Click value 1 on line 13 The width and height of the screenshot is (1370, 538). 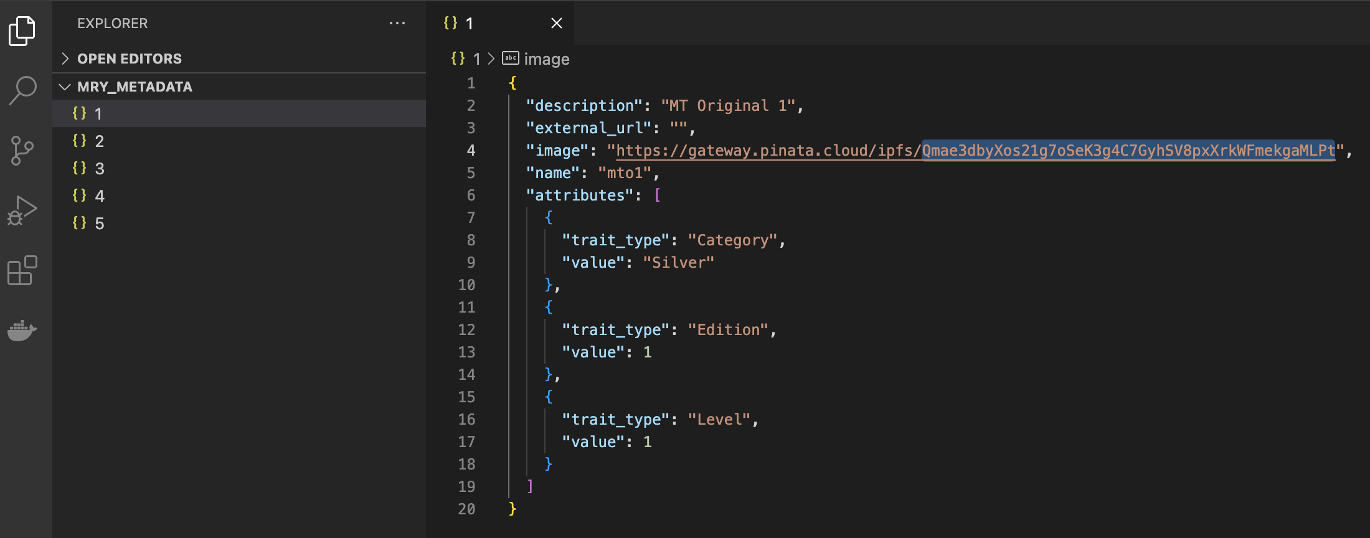click(x=647, y=352)
